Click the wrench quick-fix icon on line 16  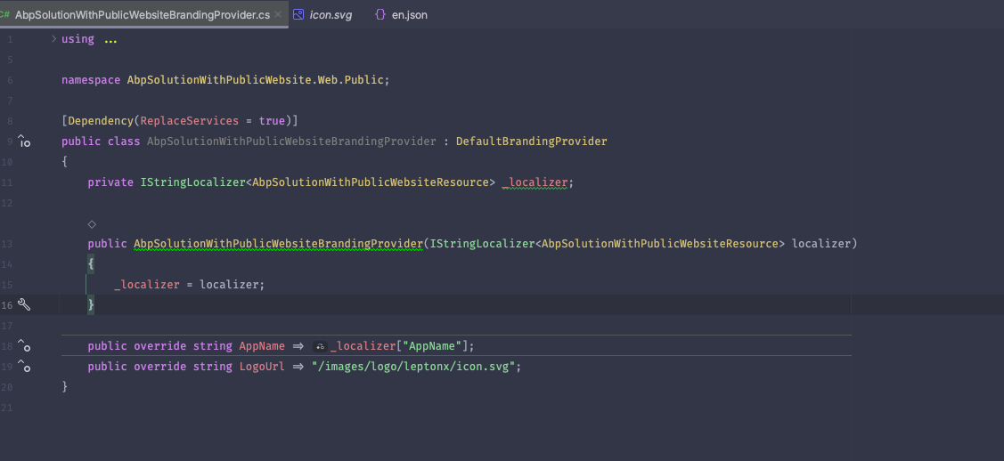[x=24, y=305]
